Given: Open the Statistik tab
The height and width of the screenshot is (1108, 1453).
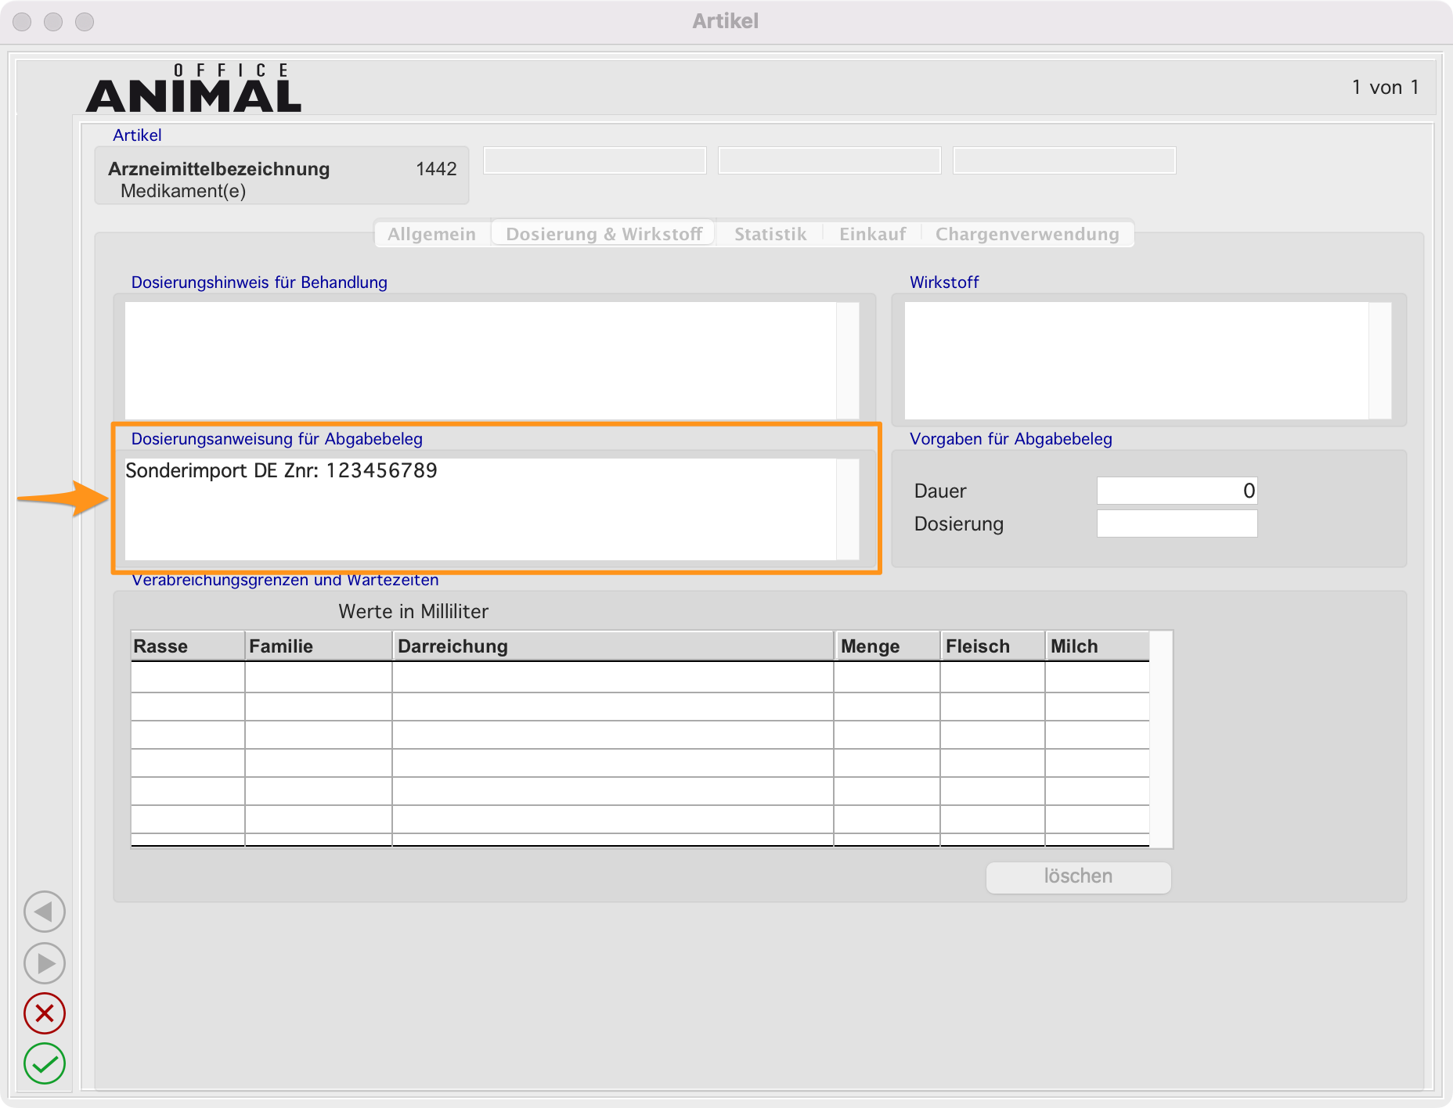Looking at the screenshot, I should (x=770, y=234).
